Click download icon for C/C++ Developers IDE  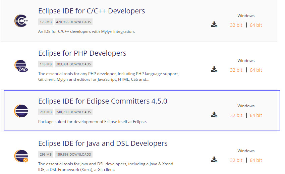click(x=214, y=24)
